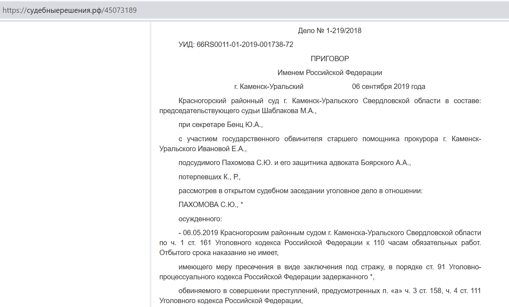Click the 'имеющего меру пресечения' paragraph
Image resolution: width=509 pixels, height=307 pixels.
pos(321,272)
